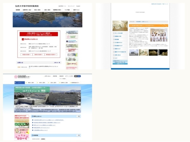190x142 pixels.
Task: Select 入院のご案内 tab on medical center page
Action: pyautogui.click(x=53, y=83)
